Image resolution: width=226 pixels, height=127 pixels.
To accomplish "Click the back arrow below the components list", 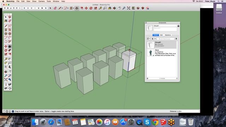I will coord(148,78).
